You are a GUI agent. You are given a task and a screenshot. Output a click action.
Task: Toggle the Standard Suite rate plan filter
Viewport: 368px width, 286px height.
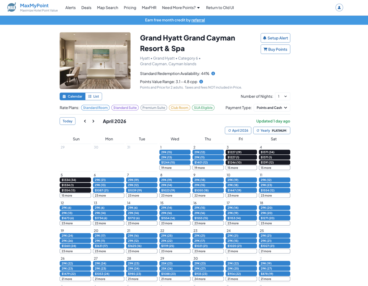tap(125, 108)
